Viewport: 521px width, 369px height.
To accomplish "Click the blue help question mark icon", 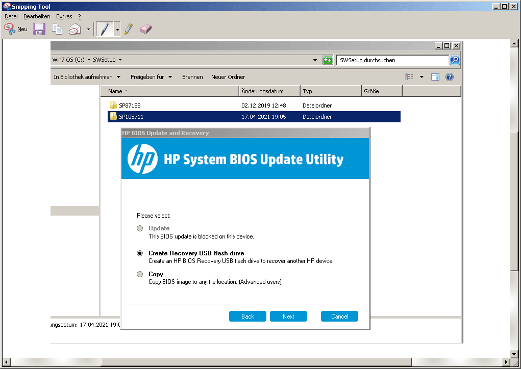I will click(450, 77).
